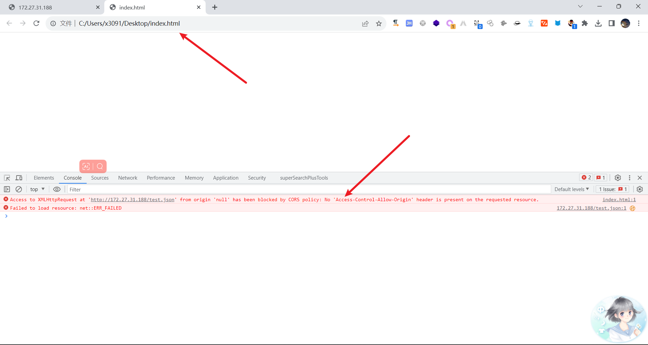Open the DevTools three-dot customize menu
This screenshot has width=648, height=345.
(629, 178)
